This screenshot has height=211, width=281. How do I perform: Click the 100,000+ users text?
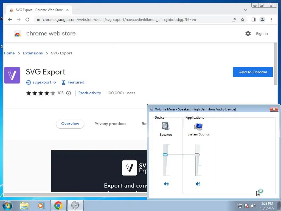tap(121, 93)
